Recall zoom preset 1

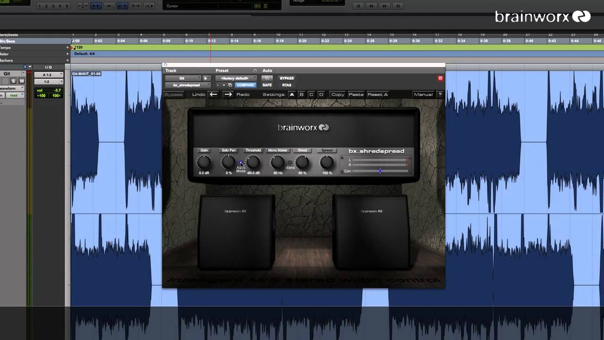click(39, 6)
